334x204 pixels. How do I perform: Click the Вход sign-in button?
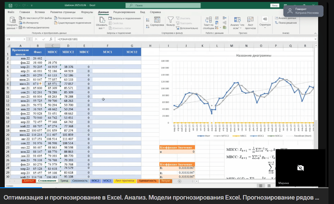(275, 5)
